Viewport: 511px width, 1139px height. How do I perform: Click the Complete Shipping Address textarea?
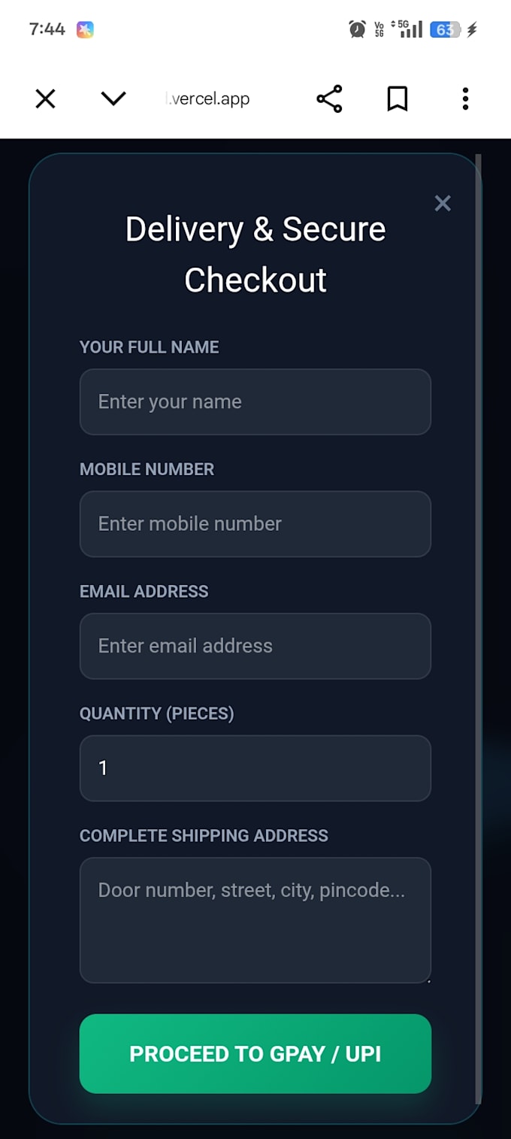(x=255, y=920)
